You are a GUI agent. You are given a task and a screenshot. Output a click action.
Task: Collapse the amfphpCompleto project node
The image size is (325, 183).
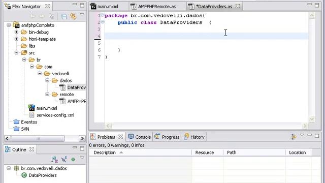[x=9, y=25]
